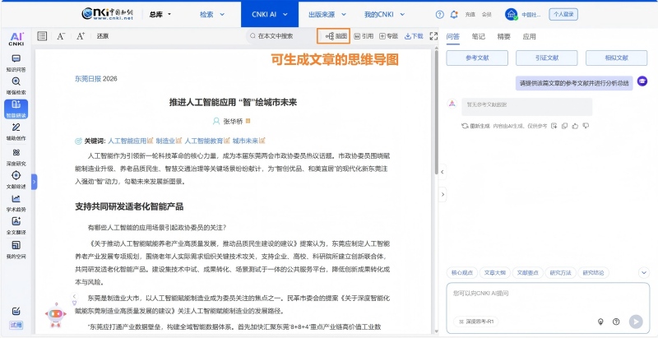The image size is (658, 338).
Task: Switch to the 精要 tab
Action: coord(503,37)
